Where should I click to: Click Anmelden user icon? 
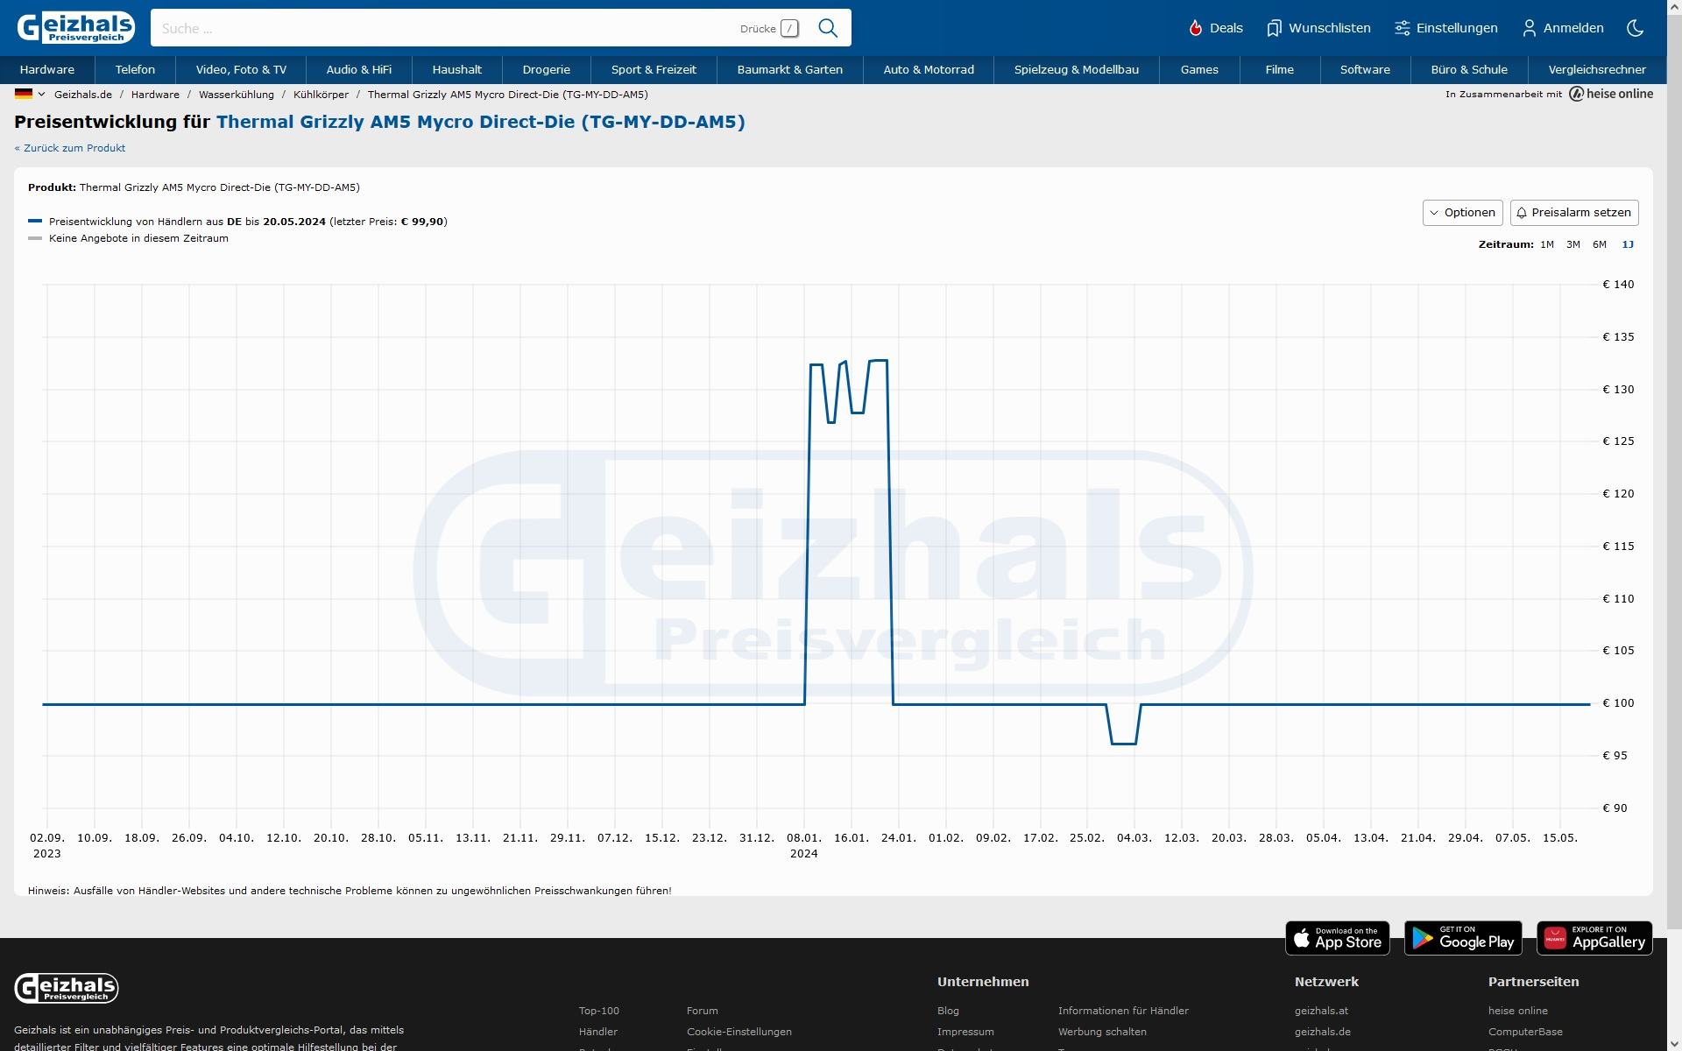[1530, 28]
